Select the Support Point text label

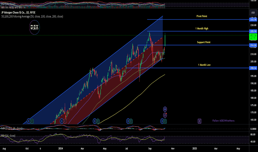point(204,42)
